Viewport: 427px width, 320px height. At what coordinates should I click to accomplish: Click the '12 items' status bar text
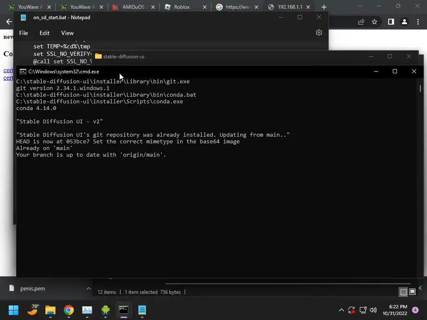(107, 292)
